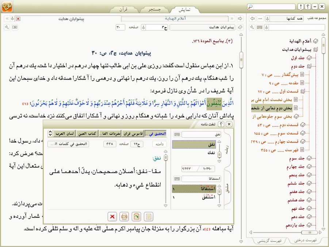
Task: Click the book icon beside أعلام الهداية in the tree
Action: [x=315, y=41]
